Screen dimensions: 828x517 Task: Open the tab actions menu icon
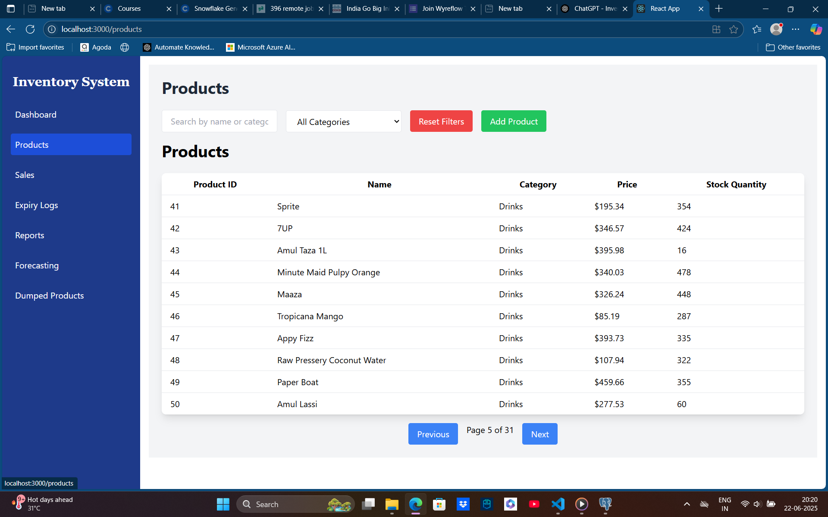coord(11,9)
